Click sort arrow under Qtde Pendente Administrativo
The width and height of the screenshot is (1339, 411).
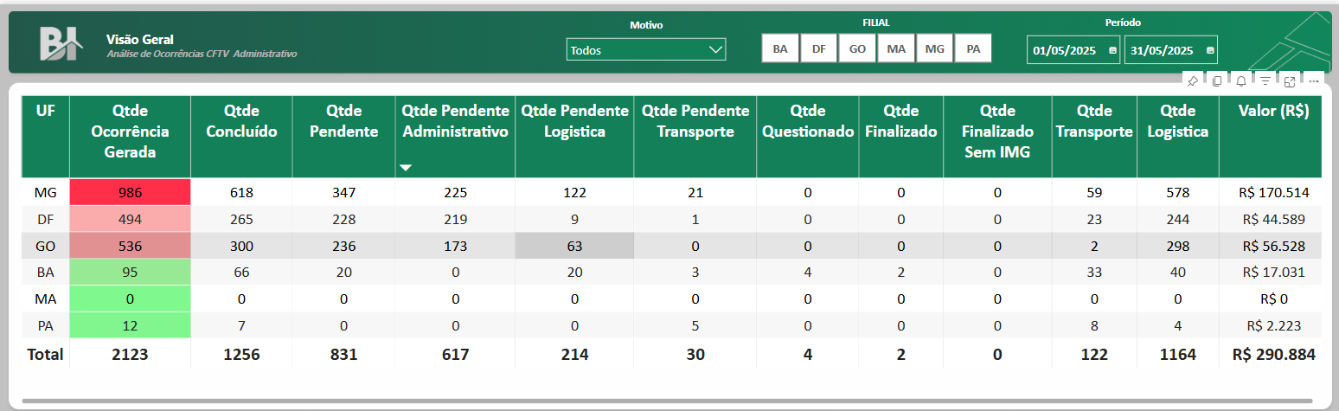click(406, 167)
